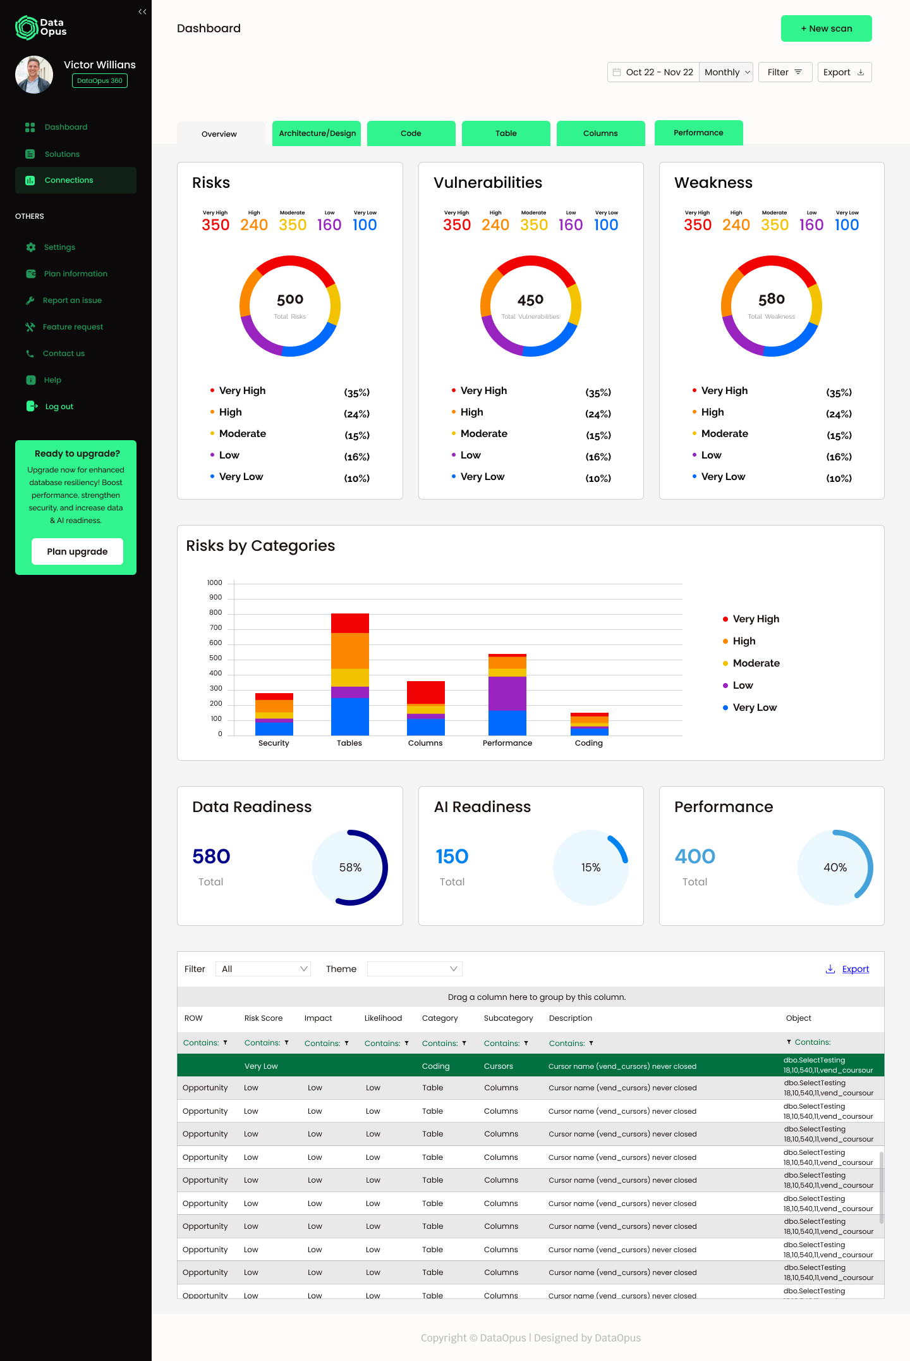Click the Security stacked bar in the chart
Image resolution: width=910 pixels, height=1361 pixels.
click(x=274, y=714)
